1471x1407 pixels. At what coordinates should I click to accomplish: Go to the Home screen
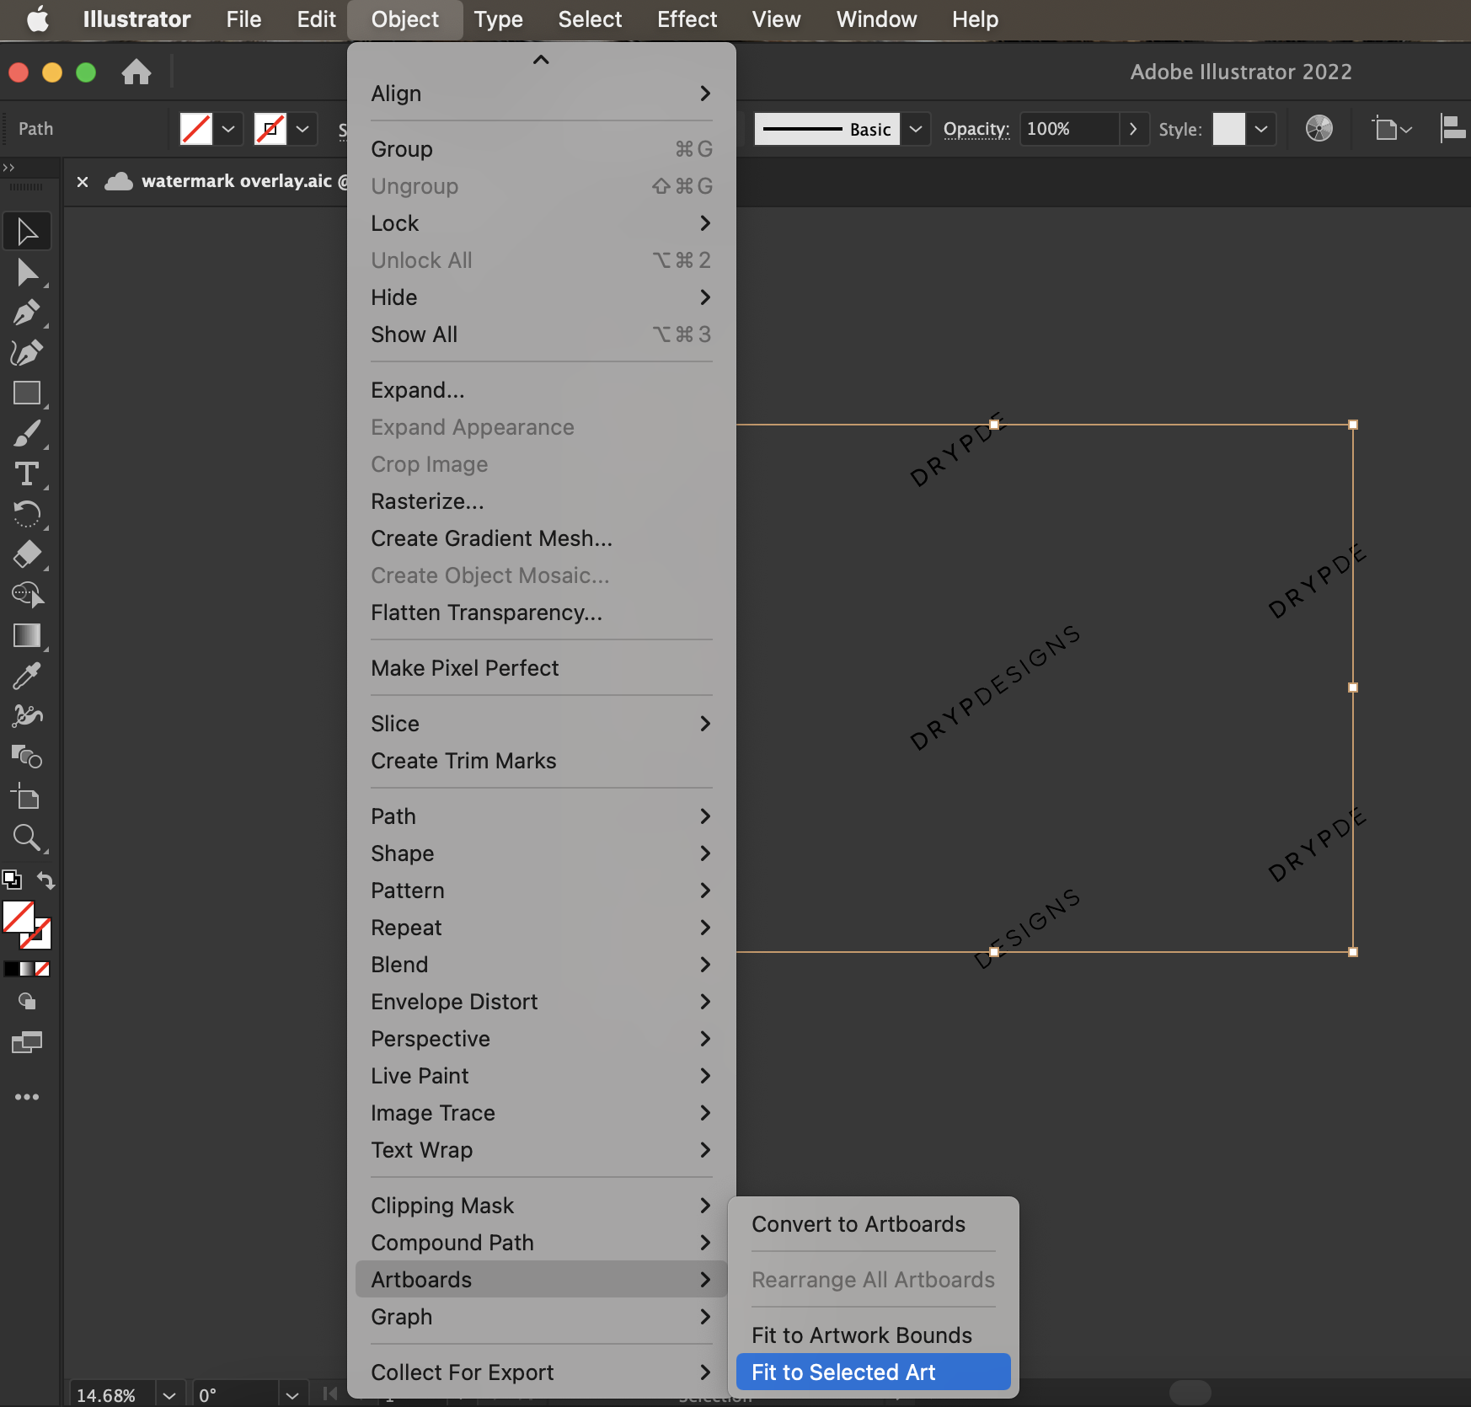(136, 72)
